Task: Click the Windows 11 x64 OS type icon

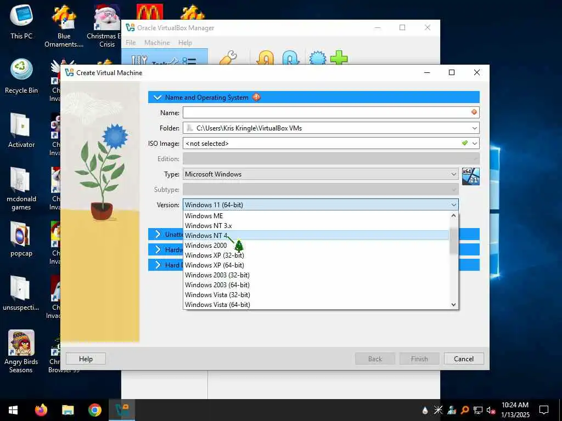Action: 470,176
